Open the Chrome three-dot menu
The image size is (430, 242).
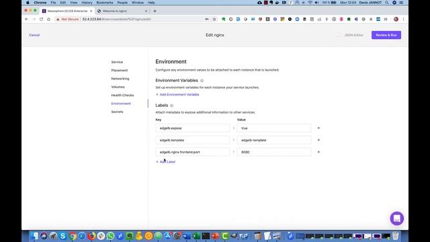tap(403, 19)
